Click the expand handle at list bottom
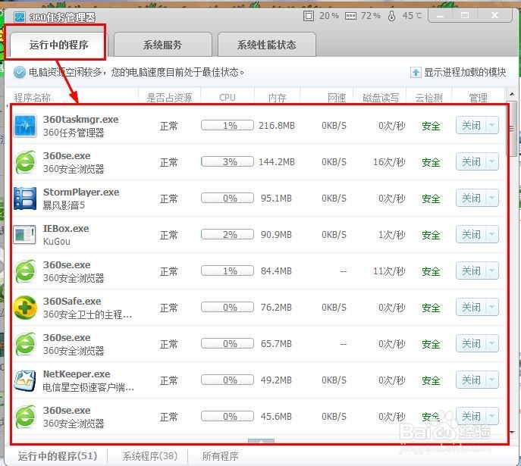Screen dimensions: 521x466 [261, 440]
